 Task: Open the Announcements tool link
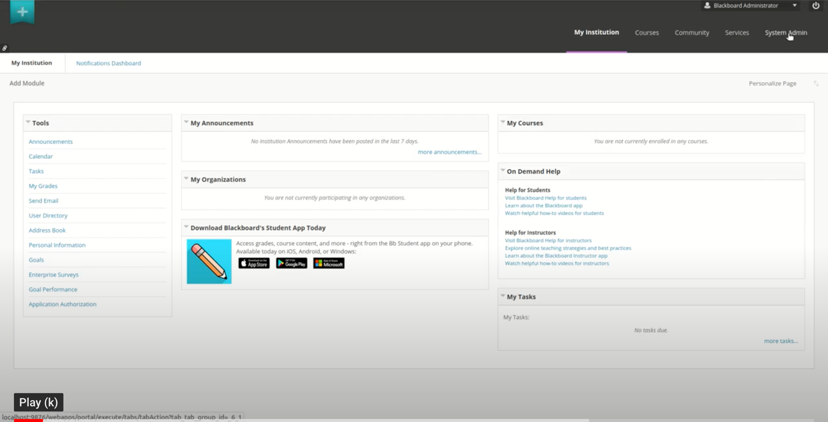(50, 141)
